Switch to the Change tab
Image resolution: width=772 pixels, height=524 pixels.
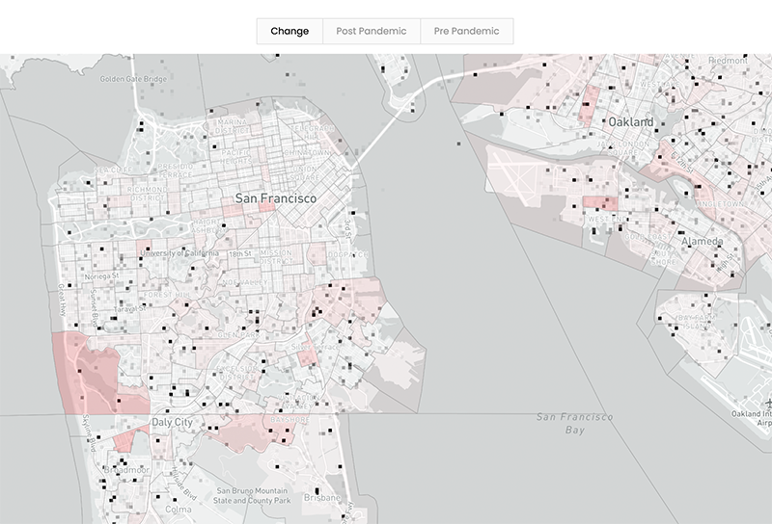click(x=289, y=31)
